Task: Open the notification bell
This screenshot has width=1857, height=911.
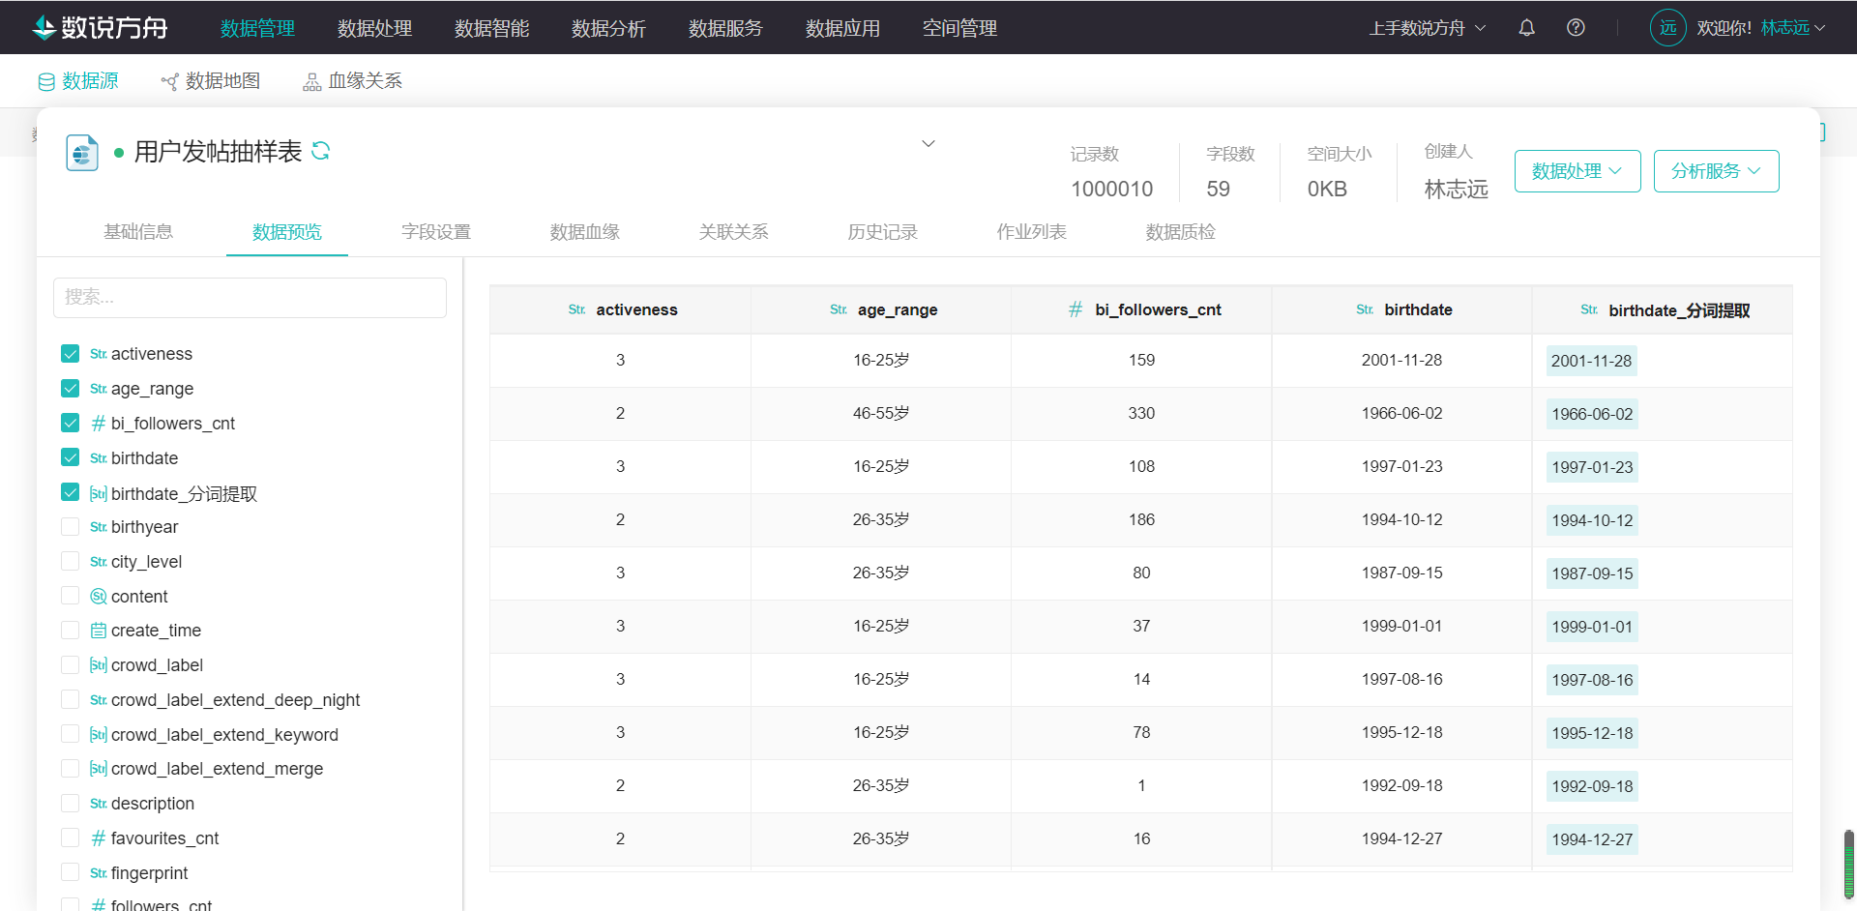Action: (1526, 28)
